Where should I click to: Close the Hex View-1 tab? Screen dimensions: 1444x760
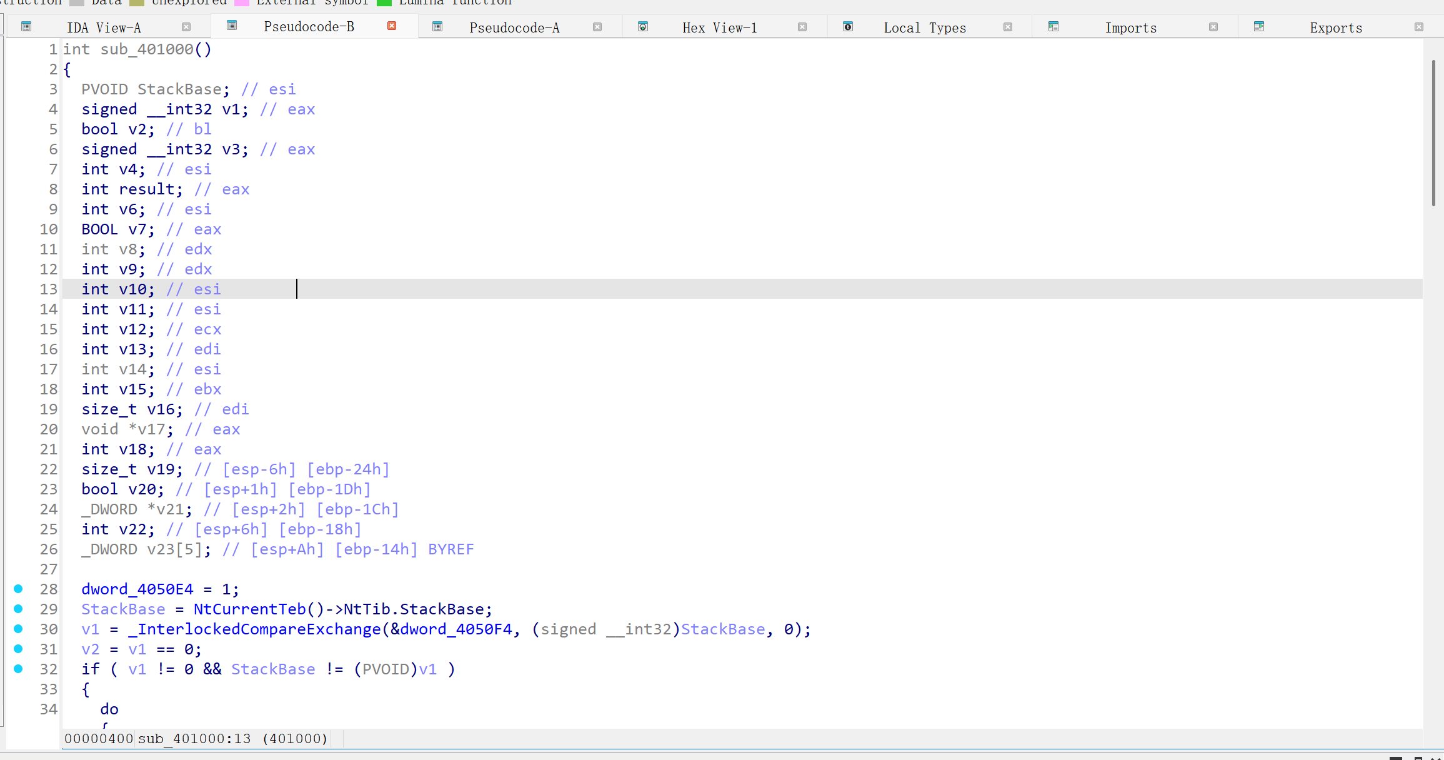click(802, 27)
